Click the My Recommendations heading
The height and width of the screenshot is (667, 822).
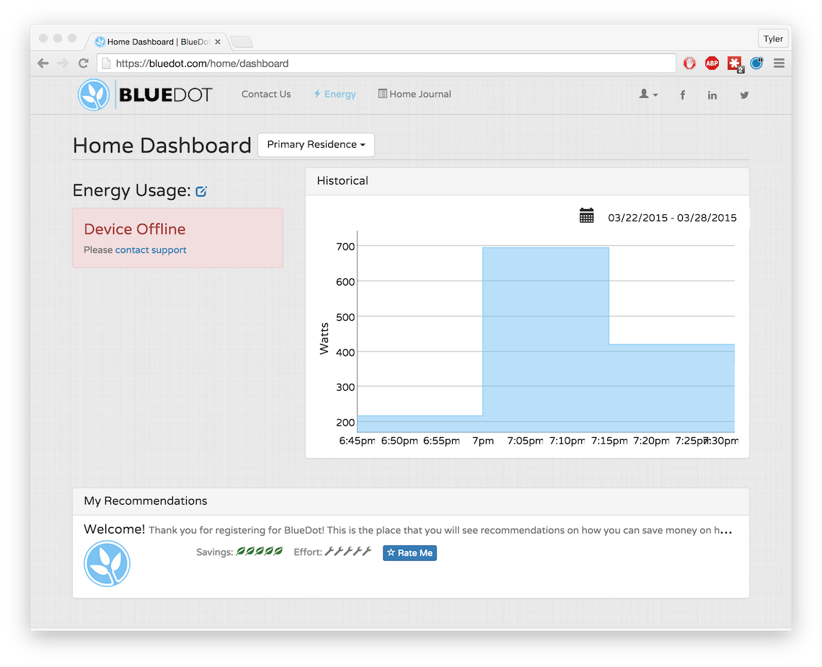tap(145, 501)
